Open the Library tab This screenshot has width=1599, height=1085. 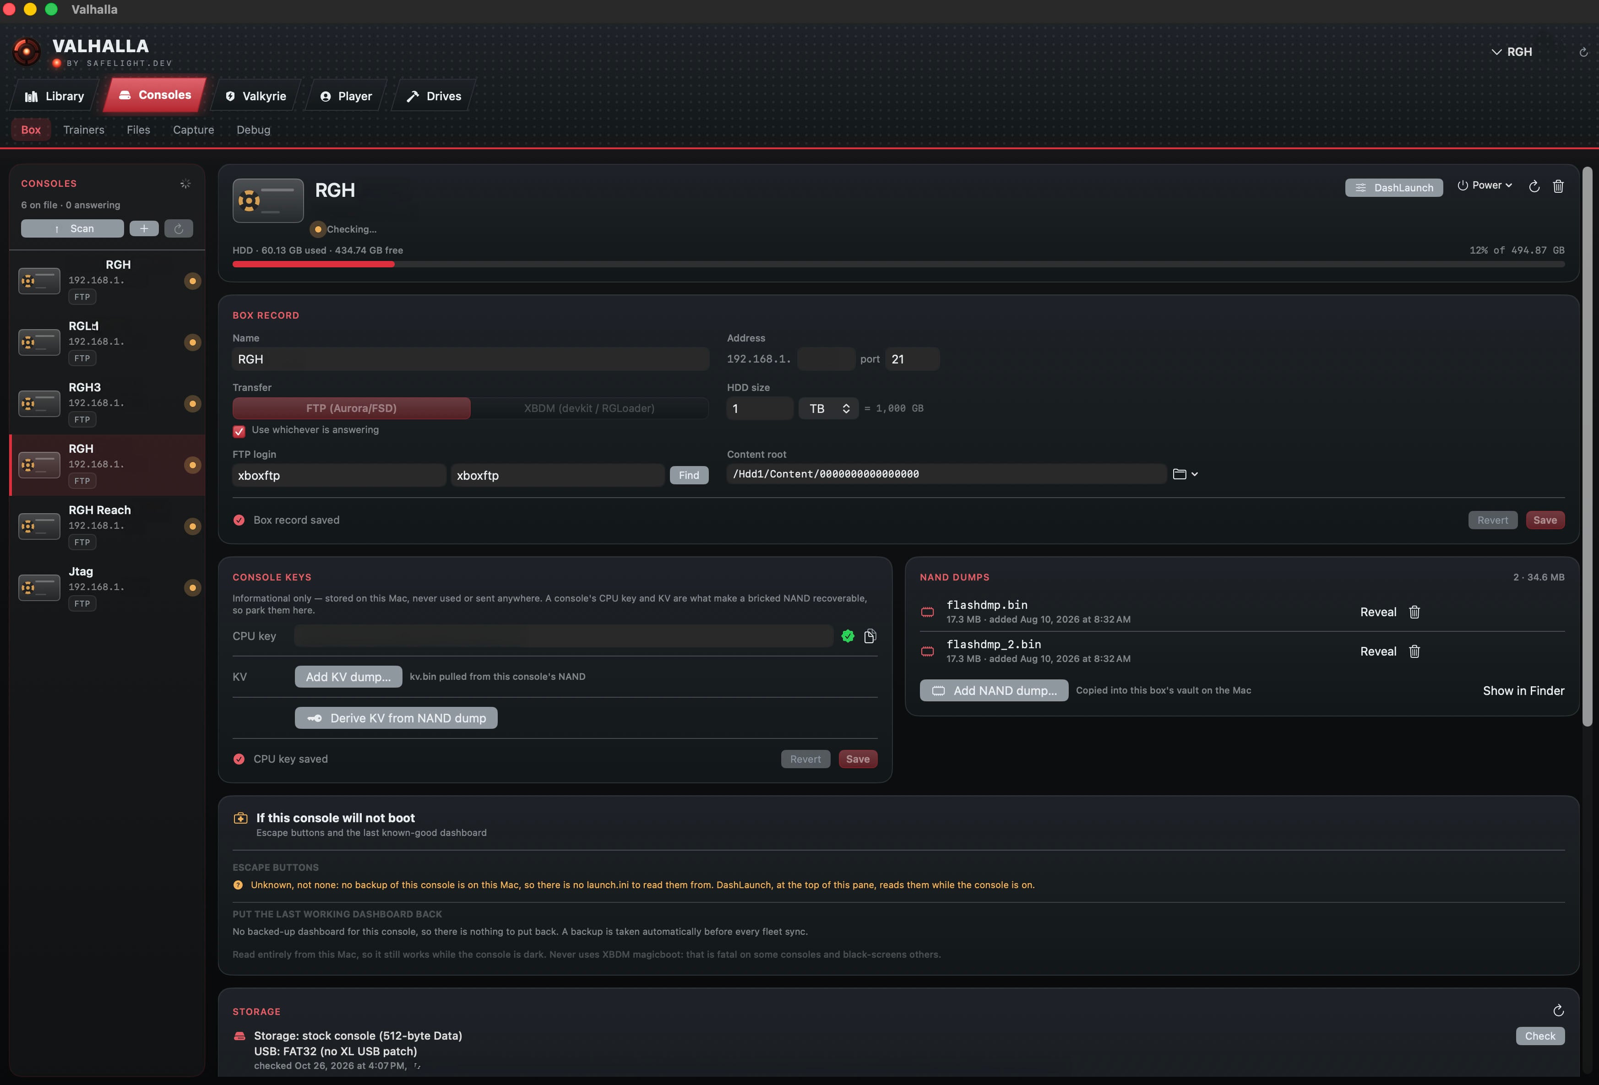click(x=54, y=96)
